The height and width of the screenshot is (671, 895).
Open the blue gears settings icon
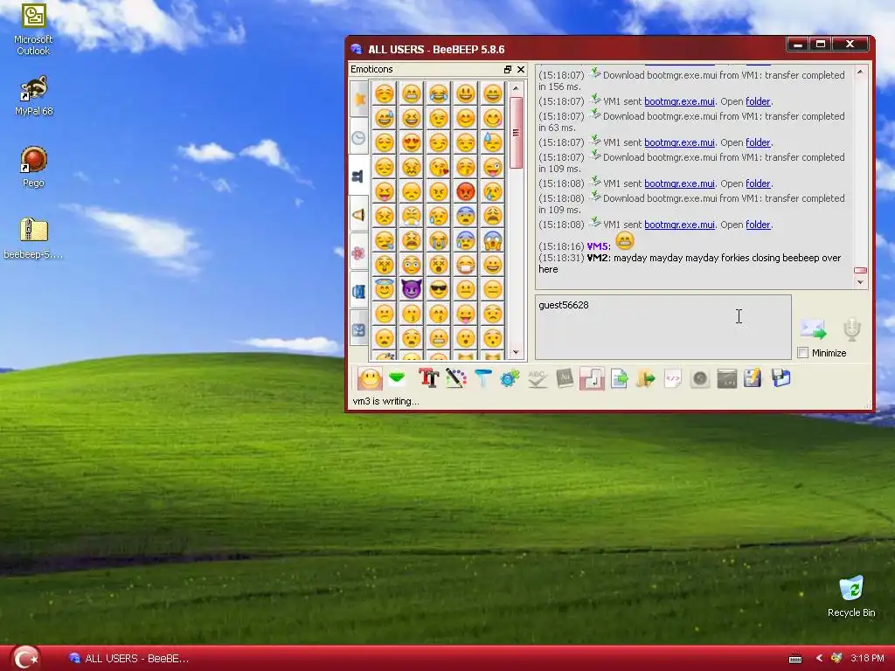(510, 377)
